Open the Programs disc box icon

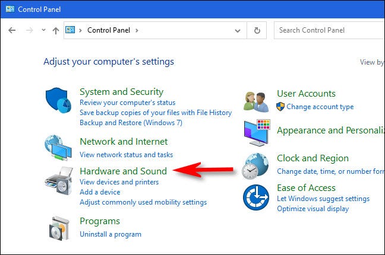58,228
